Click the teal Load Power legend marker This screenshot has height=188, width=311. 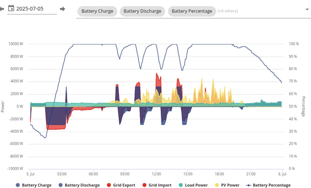pos(181,185)
